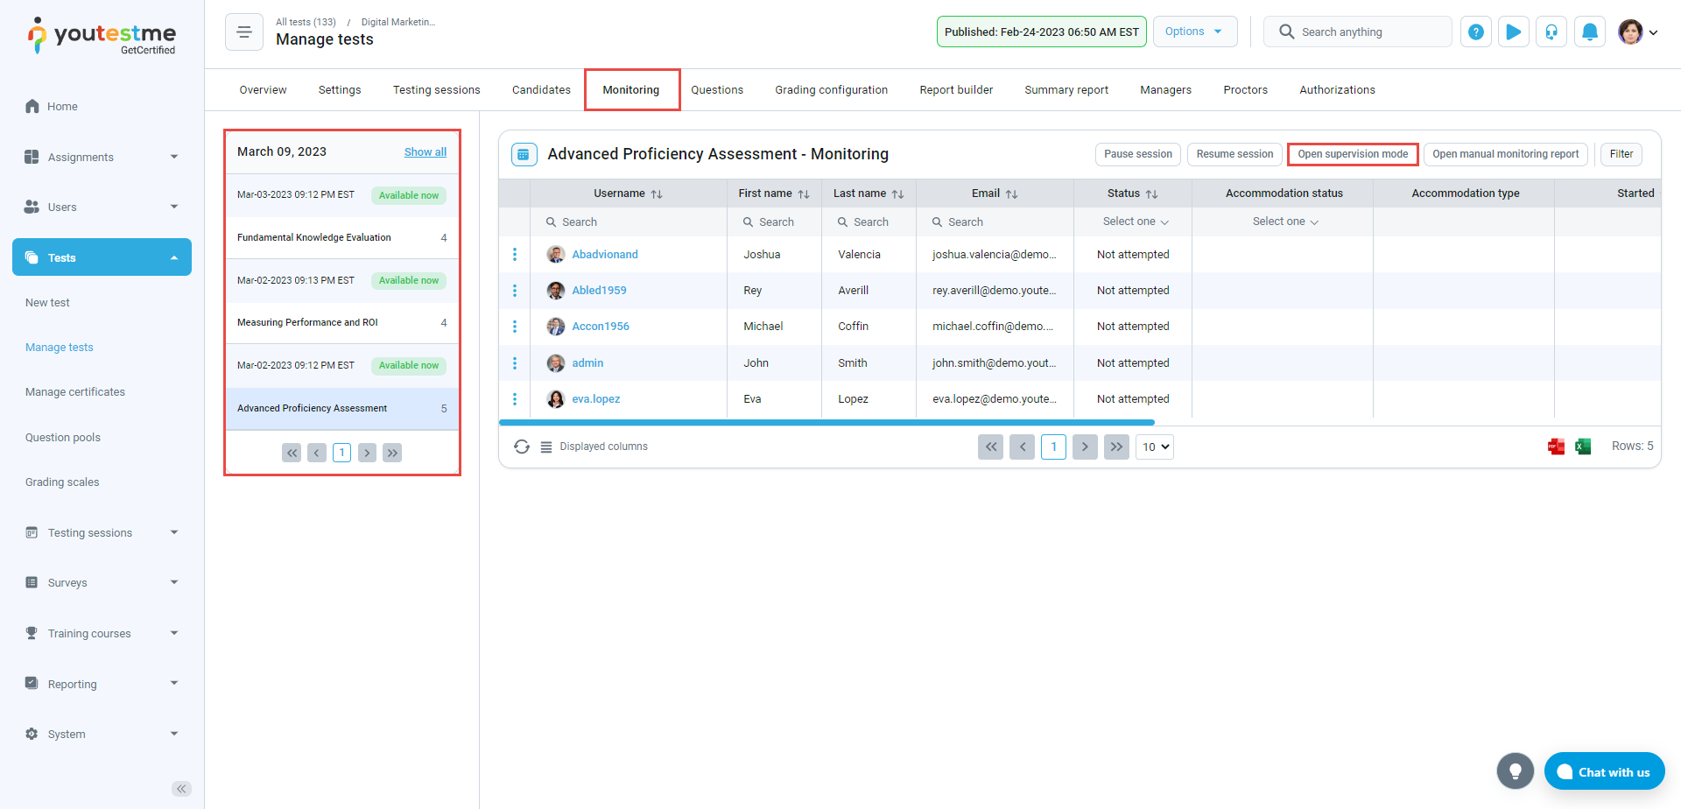Sort table by Username column
Screen dimensions: 1681x809
click(656, 194)
